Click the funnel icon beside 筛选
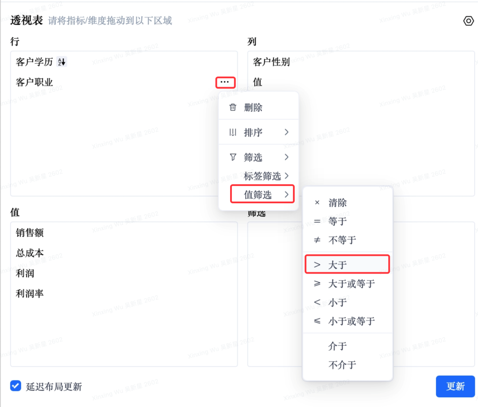The width and height of the screenshot is (478, 407). click(233, 157)
